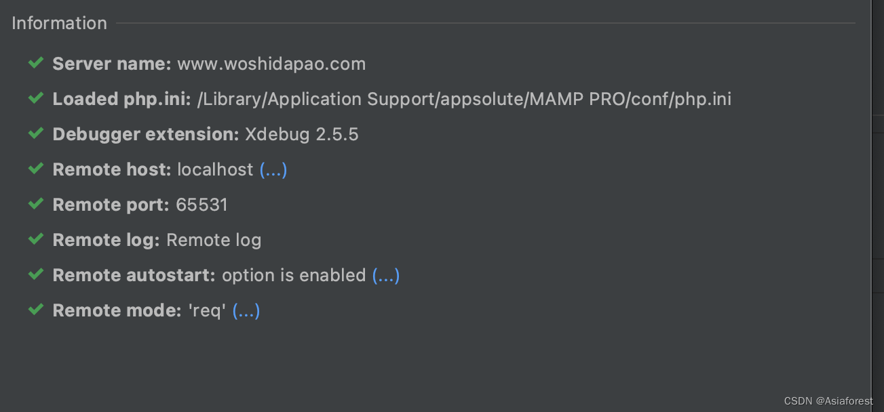Click the checkmark next to Loaded php.ini
Screen dimensions: 884x412
pyautogui.click(x=35, y=98)
